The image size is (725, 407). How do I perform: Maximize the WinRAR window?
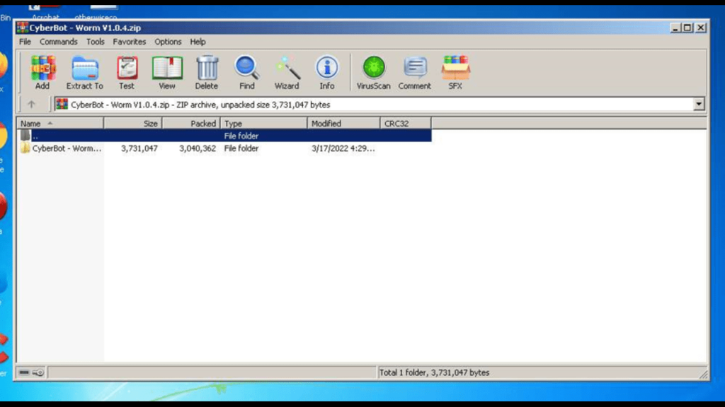pos(687,28)
